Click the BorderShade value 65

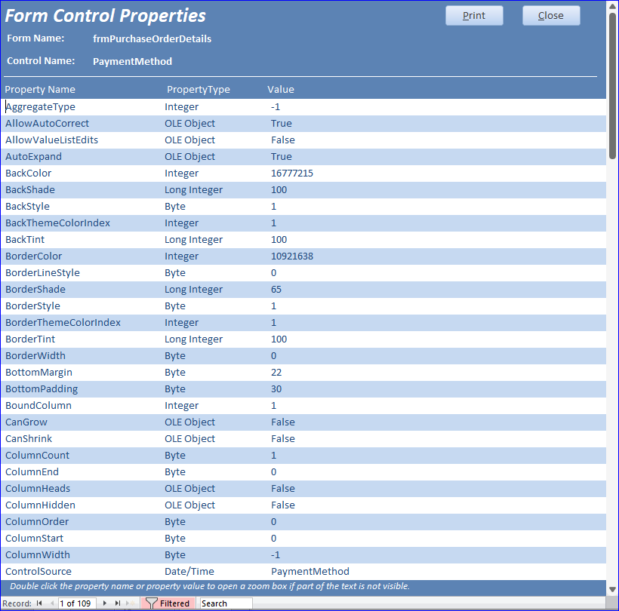point(276,289)
